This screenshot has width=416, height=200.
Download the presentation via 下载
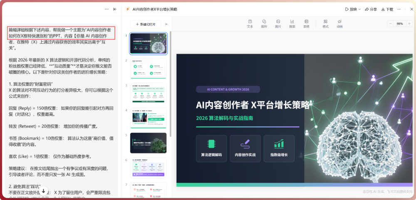387,9
